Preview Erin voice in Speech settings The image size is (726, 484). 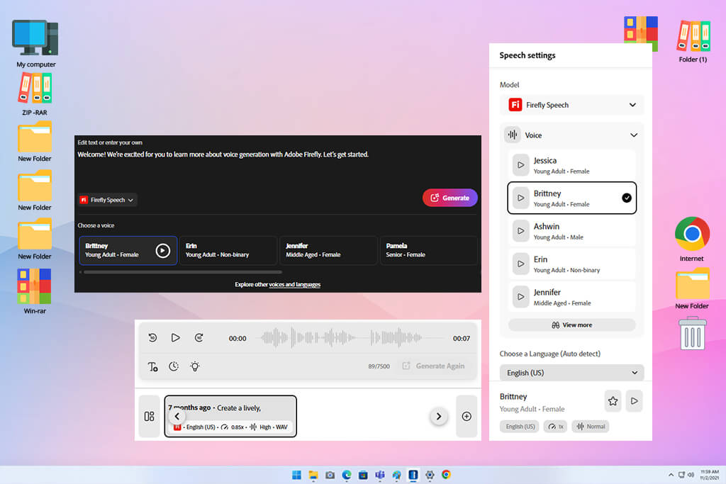tap(521, 264)
